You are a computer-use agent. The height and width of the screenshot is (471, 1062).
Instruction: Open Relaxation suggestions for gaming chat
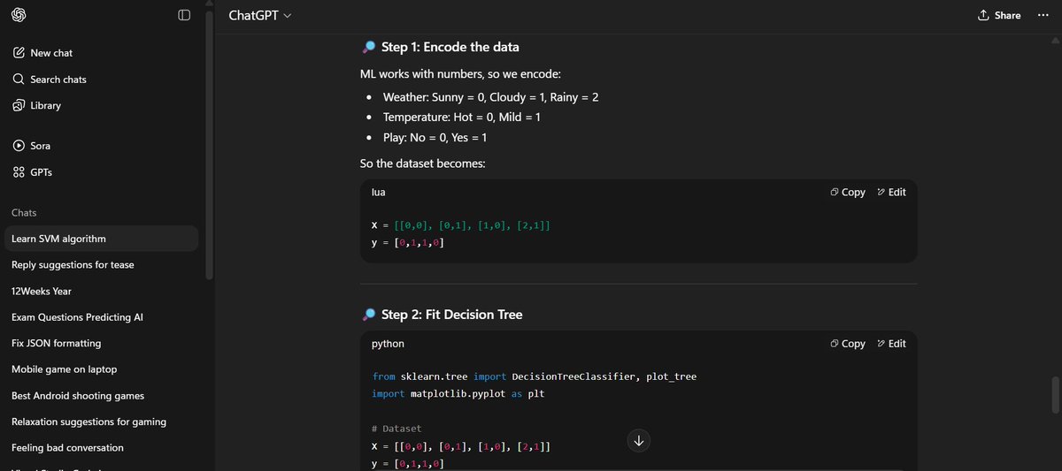103,422
